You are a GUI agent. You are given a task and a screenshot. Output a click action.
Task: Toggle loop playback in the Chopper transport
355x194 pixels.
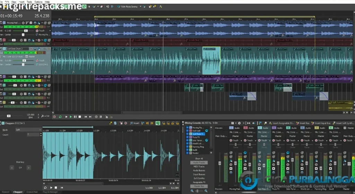[x=45, y=188]
